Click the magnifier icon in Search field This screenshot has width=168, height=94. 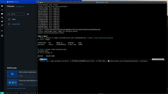tap(9, 14)
